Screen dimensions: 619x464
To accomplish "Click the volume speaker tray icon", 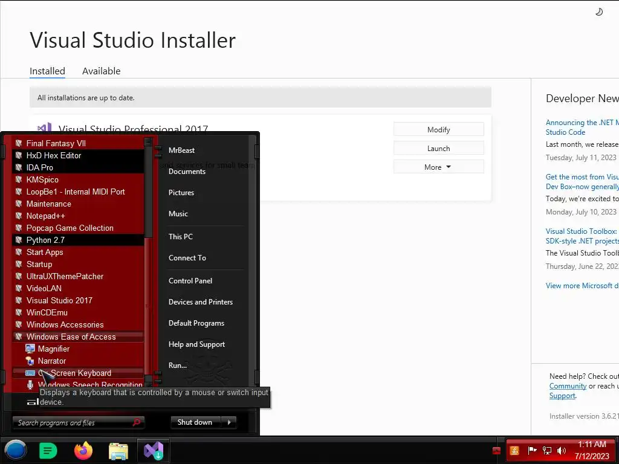I will pyautogui.click(x=562, y=451).
